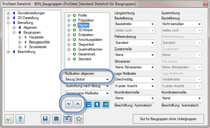Click Nur für Baugruppen ohne Untergruppen button
This screenshot has height=128, width=210.
point(168,119)
